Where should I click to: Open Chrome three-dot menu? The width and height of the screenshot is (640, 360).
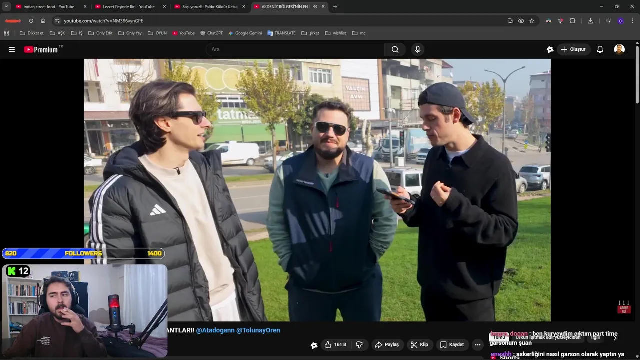[x=632, y=21]
